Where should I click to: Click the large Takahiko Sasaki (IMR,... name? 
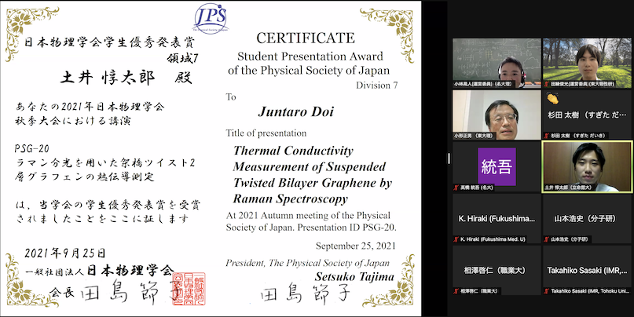pyautogui.click(x=587, y=270)
